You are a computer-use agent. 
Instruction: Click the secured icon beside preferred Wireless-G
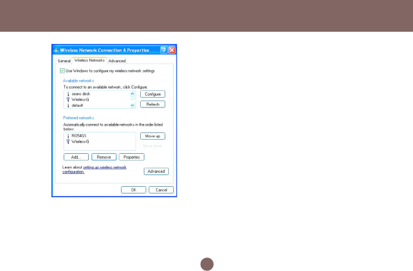68,142
